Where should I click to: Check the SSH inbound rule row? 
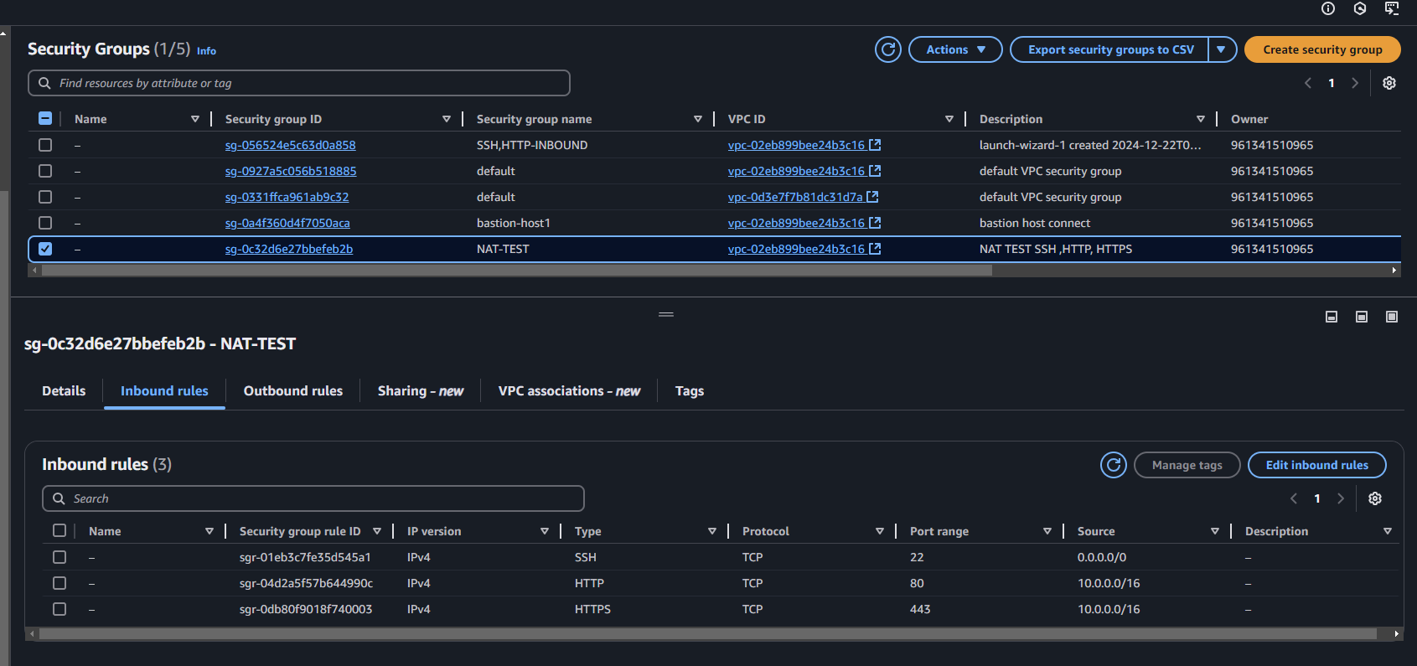(x=59, y=557)
